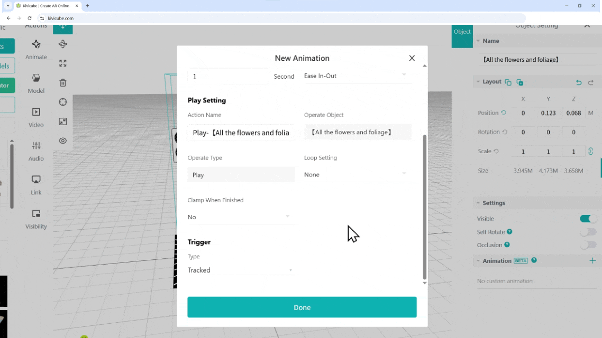Viewport: 602px width, 338px height.
Task: Click the Action Name text field
Action: pos(241,133)
